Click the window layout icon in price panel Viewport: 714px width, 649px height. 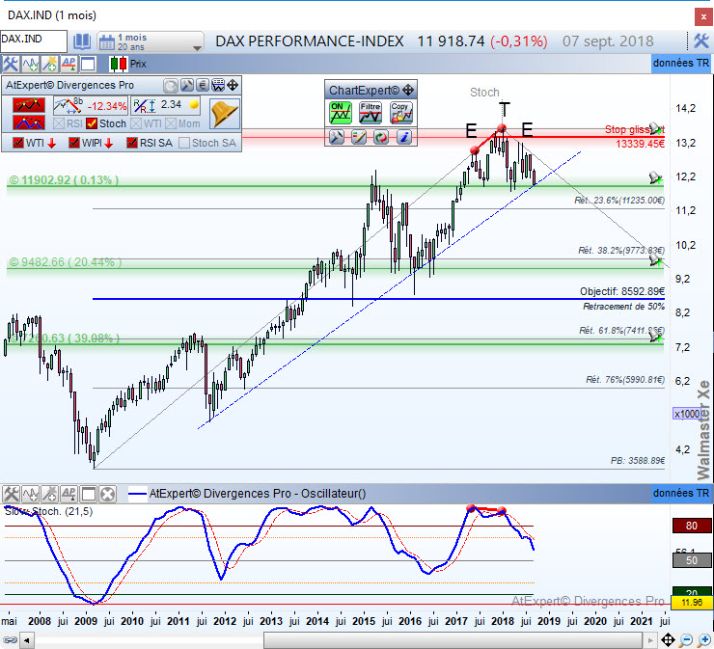[x=88, y=64]
